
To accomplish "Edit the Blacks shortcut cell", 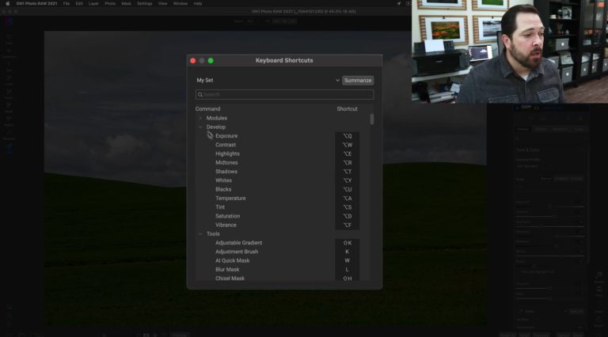I will click(x=347, y=189).
